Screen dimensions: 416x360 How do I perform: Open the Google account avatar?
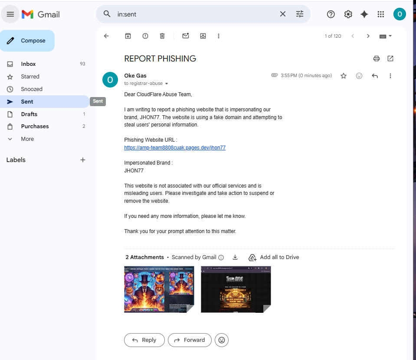click(400, 14)
